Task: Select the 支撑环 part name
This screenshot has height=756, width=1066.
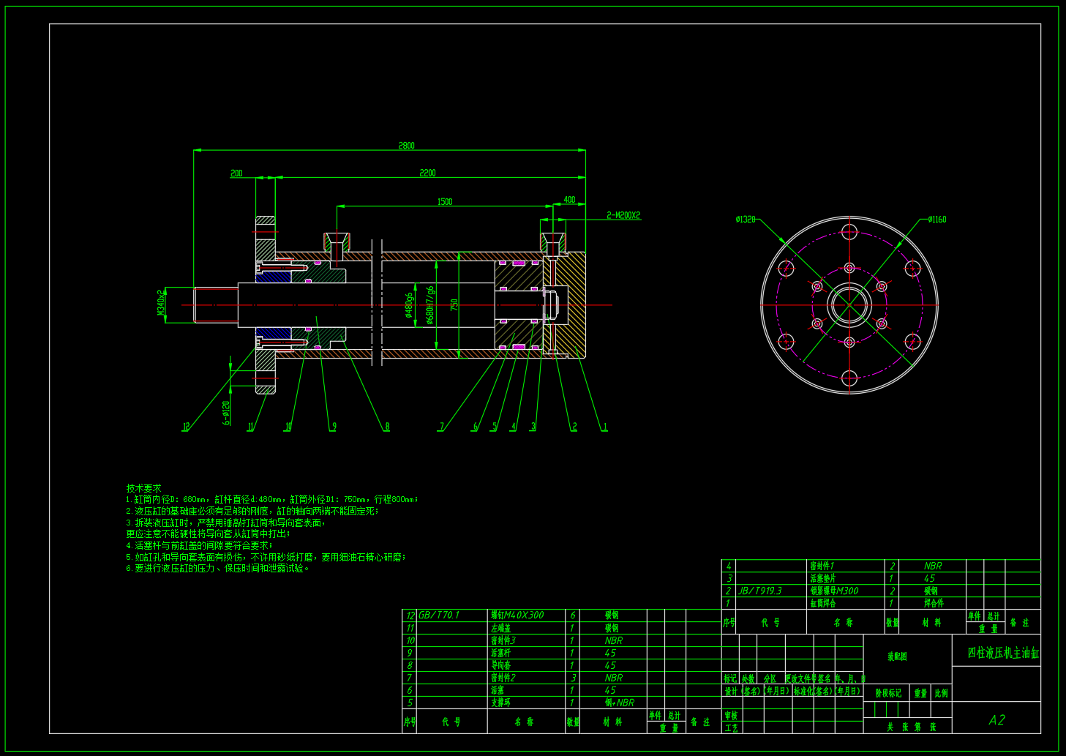Action: tap(500, 703)
